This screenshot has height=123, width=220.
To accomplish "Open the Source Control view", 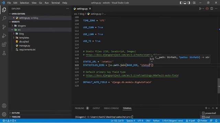I will tap(4, 27).
